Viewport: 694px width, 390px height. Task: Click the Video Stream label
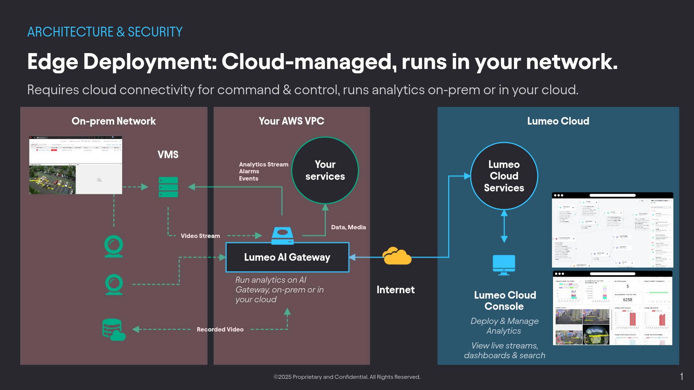(x=200, y=236)
